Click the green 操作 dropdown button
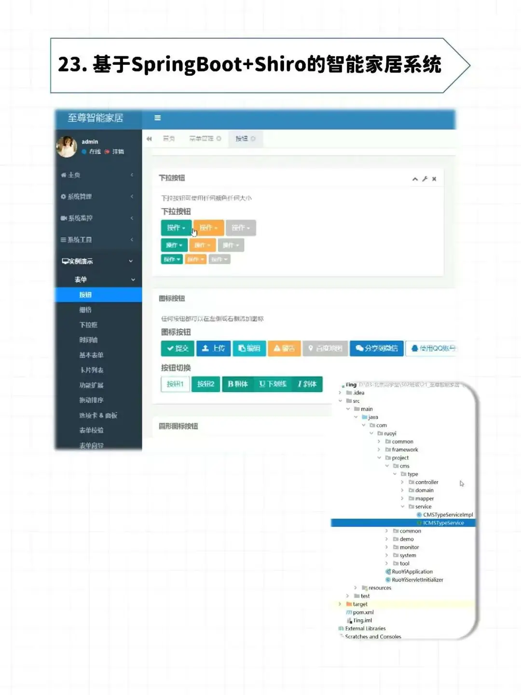 coord(176,227)
